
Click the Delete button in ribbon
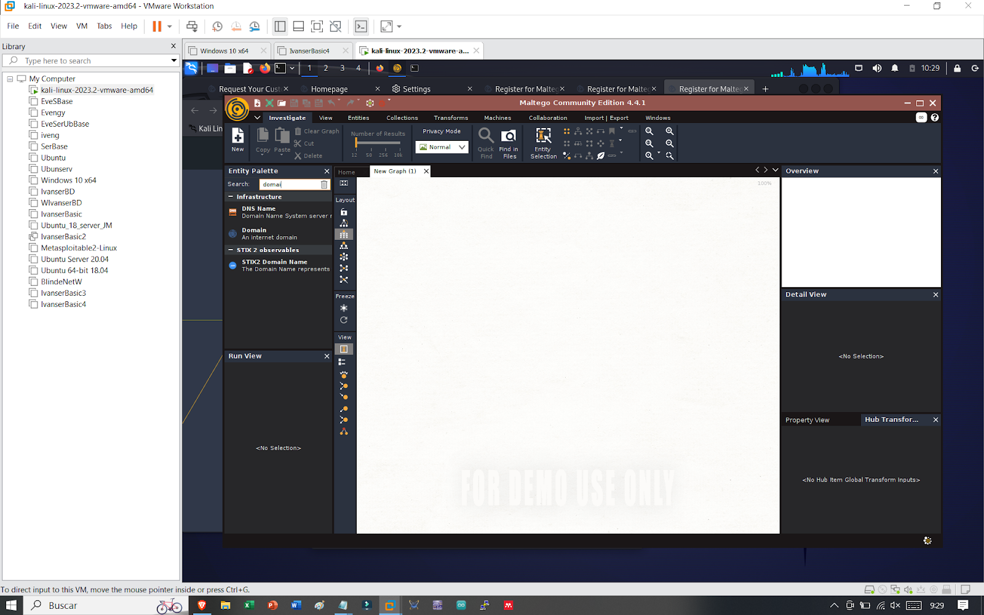pyautogui.click(x=308, y=156)
